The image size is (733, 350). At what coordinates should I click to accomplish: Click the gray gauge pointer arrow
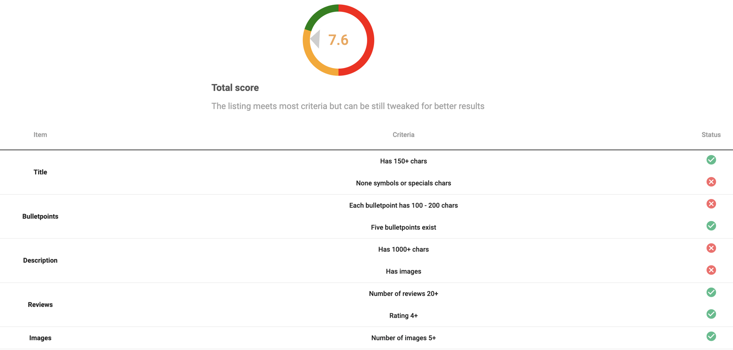(316, 39)
